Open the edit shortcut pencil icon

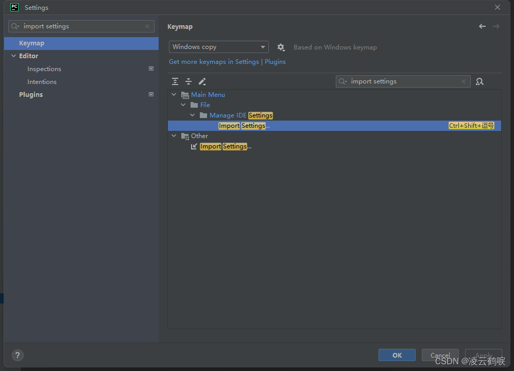tap(202, 81)
